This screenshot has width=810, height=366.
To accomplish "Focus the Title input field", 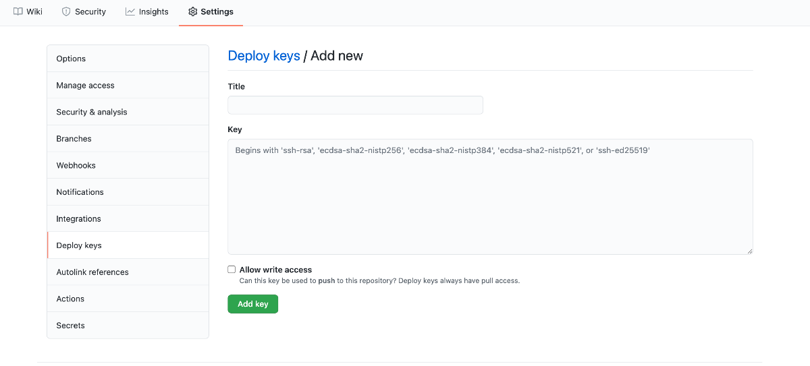I will click(x=355, y=105).
